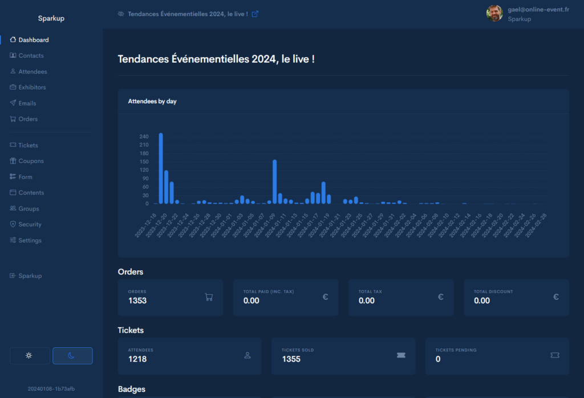
Task: Switch to light mode with sun button
Action: coord(30,355)
